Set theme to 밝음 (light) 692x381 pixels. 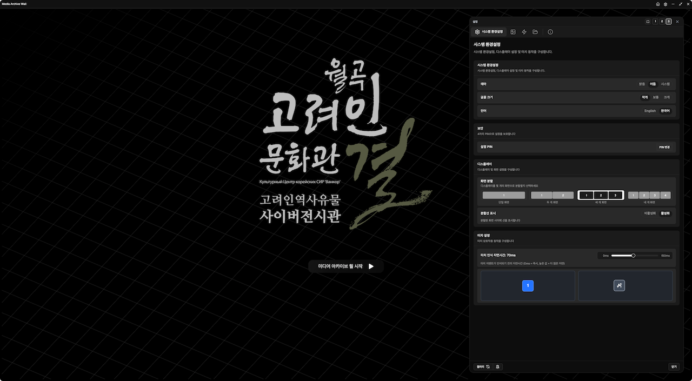[642, 84]
